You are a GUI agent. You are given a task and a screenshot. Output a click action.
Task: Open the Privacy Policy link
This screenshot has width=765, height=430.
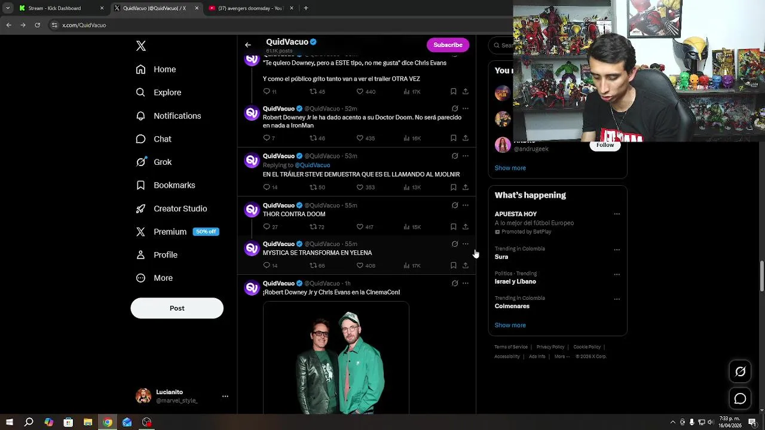(x=550, y=347)
